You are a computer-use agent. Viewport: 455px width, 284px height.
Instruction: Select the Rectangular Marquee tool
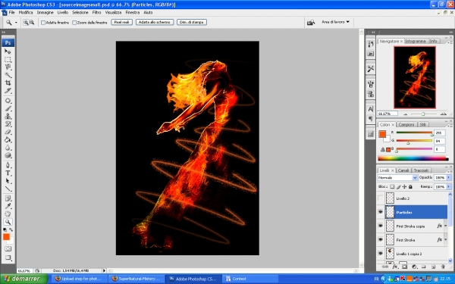(8, 59)
